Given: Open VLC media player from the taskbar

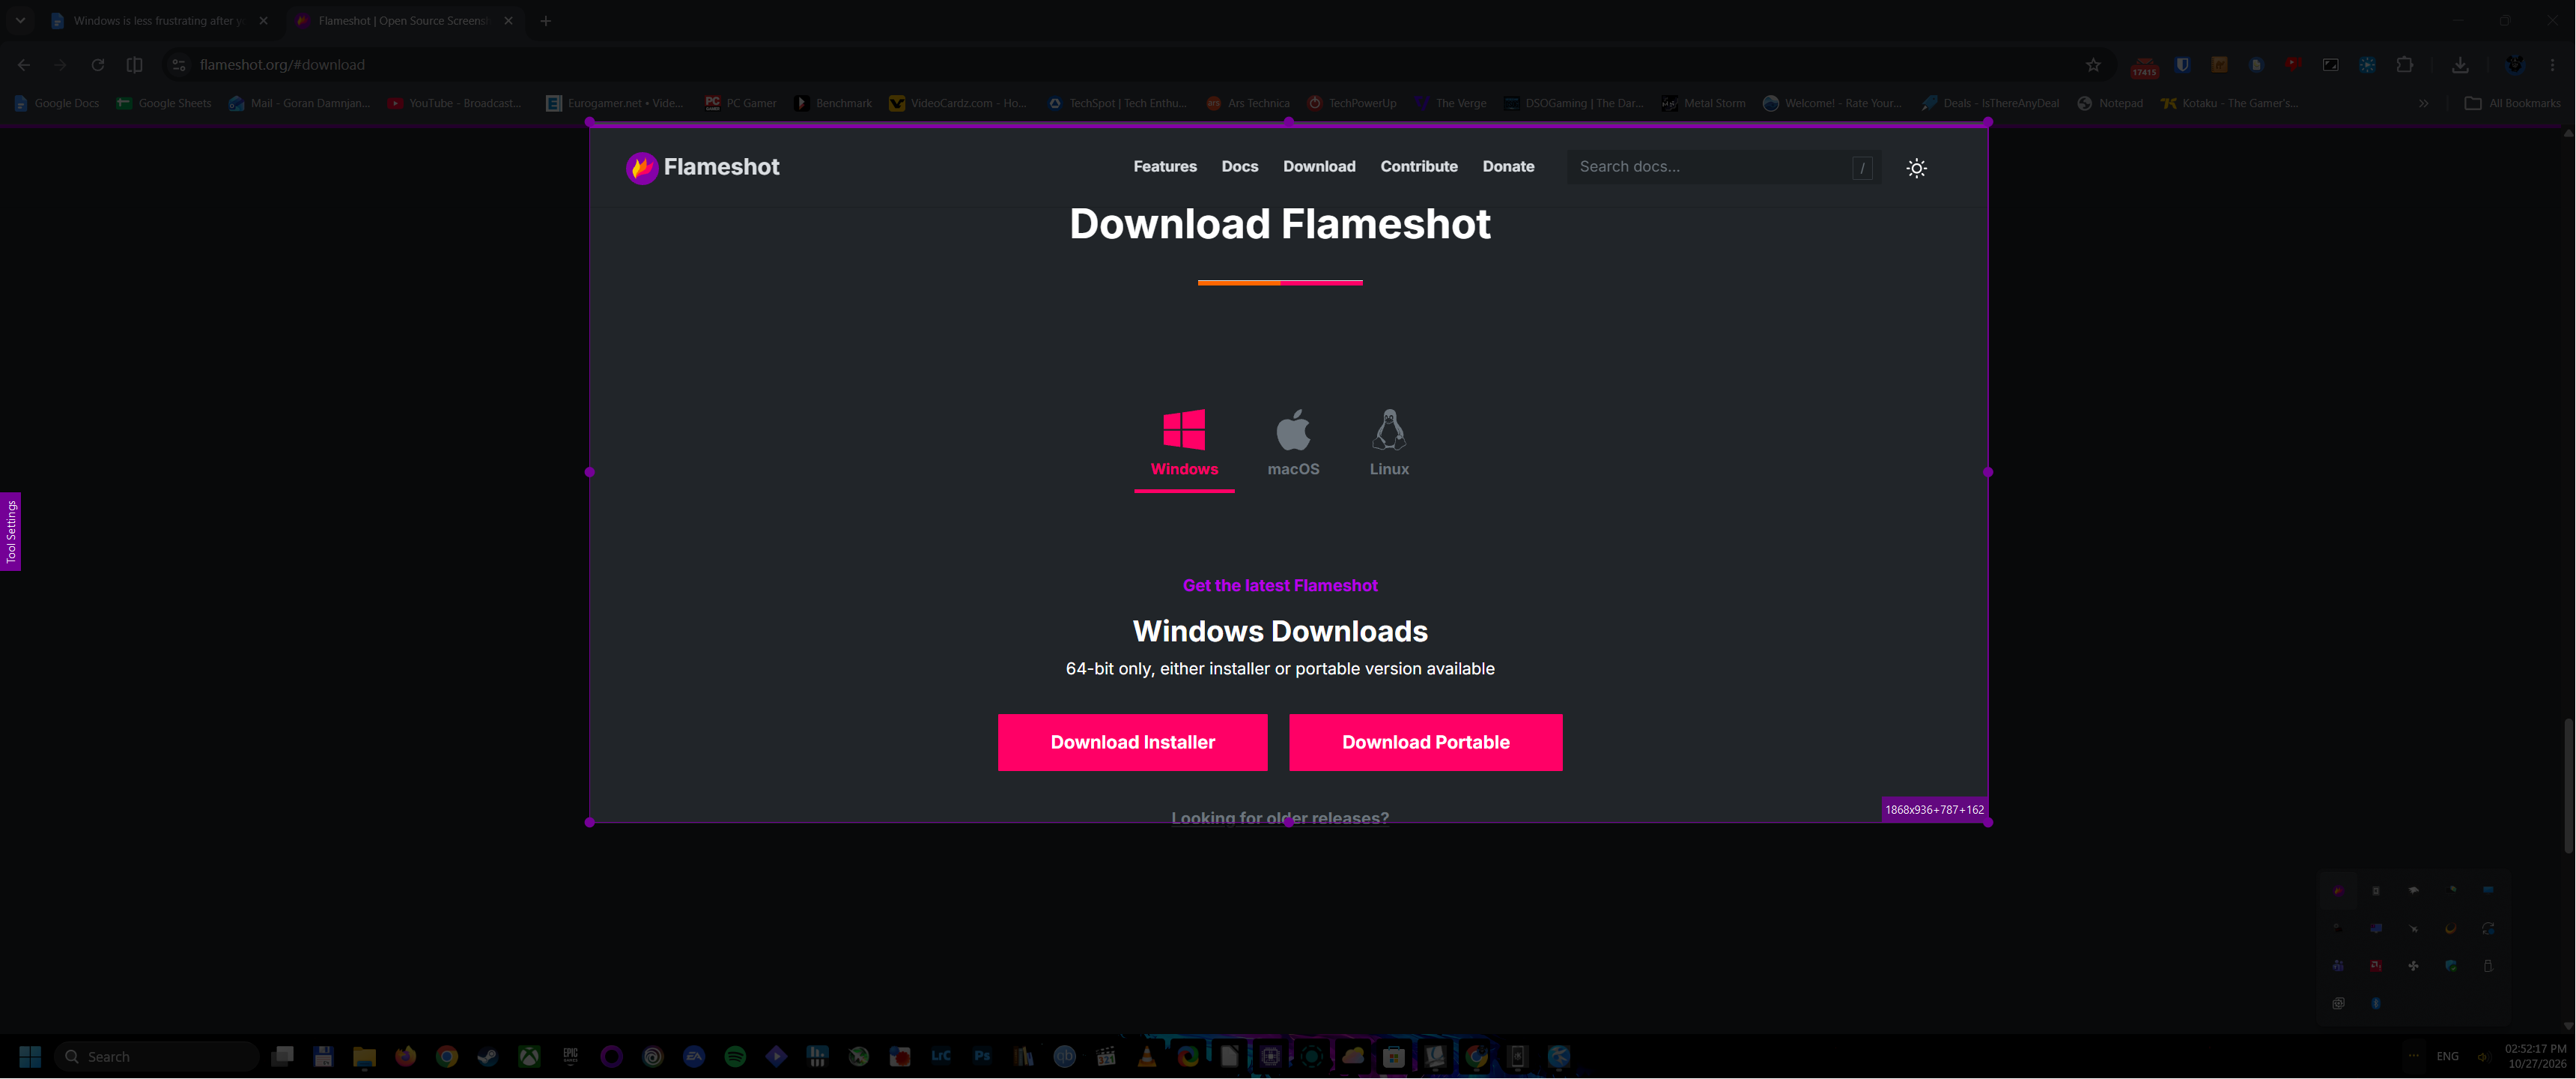Looking at the screenshot, I should coord(1147,1057).
